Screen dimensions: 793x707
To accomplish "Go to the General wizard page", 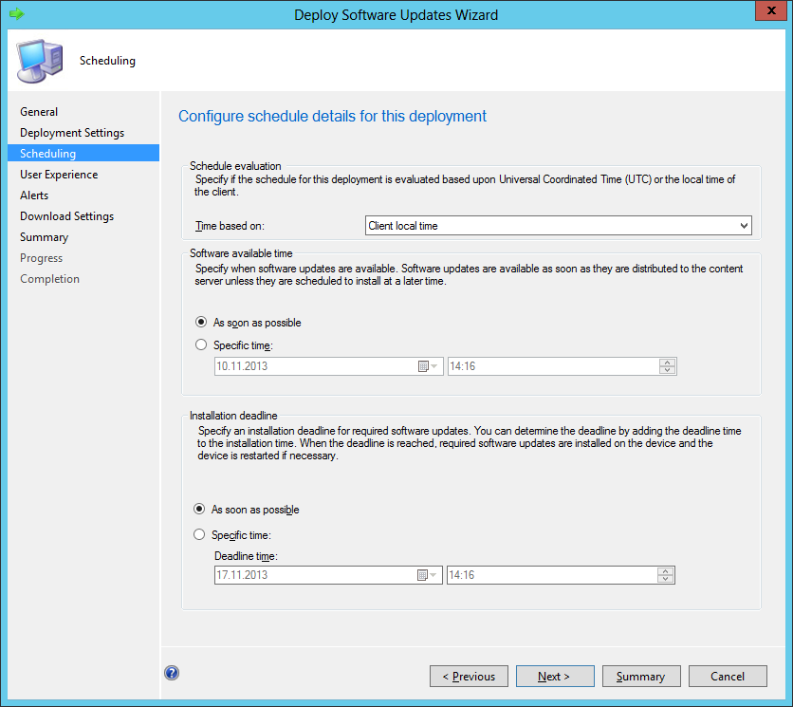I will [39, 112].
